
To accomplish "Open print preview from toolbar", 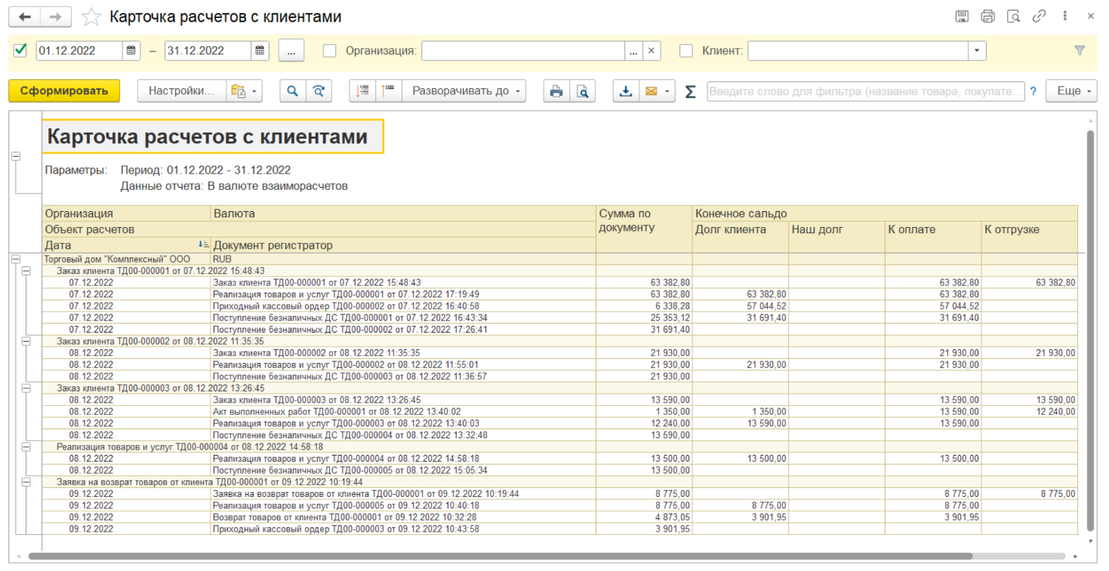I will [x=582, y=91].
